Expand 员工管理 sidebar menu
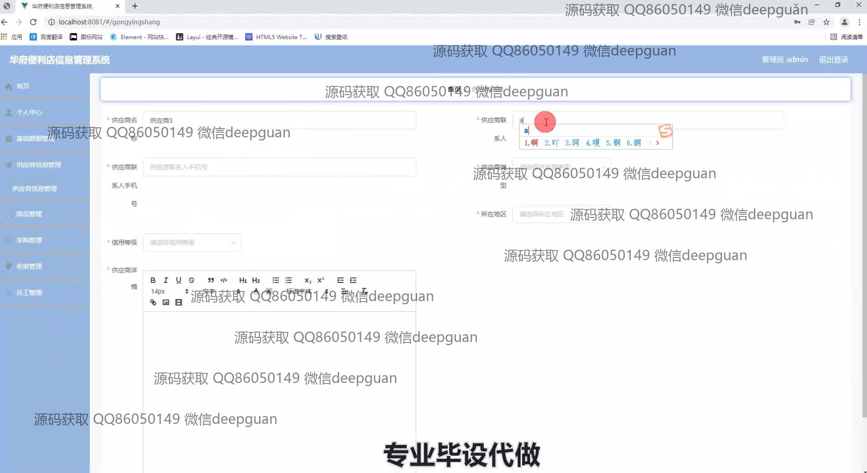Image resolution: width=867 pixels, height=473 pixels. tap(45, 292)
